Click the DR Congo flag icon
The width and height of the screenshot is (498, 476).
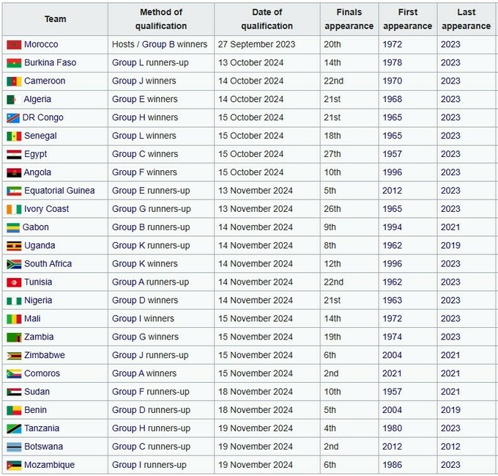(13, 118)
